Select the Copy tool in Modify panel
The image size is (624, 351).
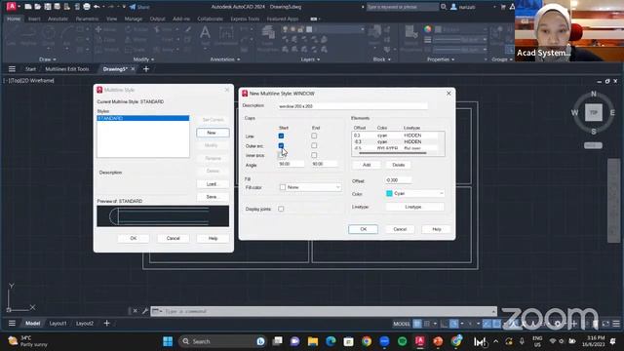[x=106, y=40]
